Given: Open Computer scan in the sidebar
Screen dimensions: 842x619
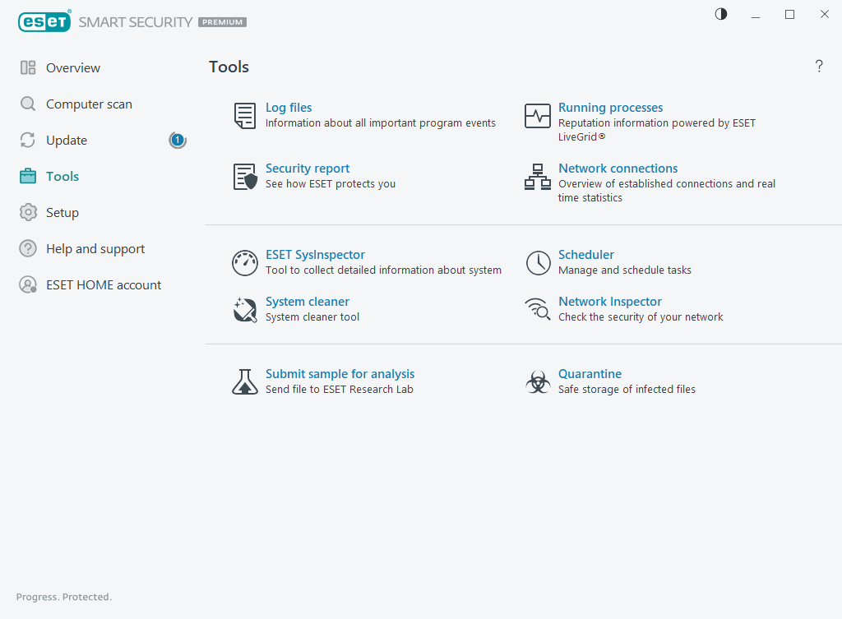Looking at the screenshot, I should point(88,104).
